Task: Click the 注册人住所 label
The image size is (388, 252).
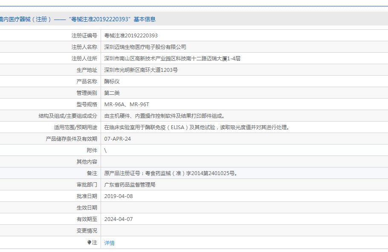Action: coord(84,59)
